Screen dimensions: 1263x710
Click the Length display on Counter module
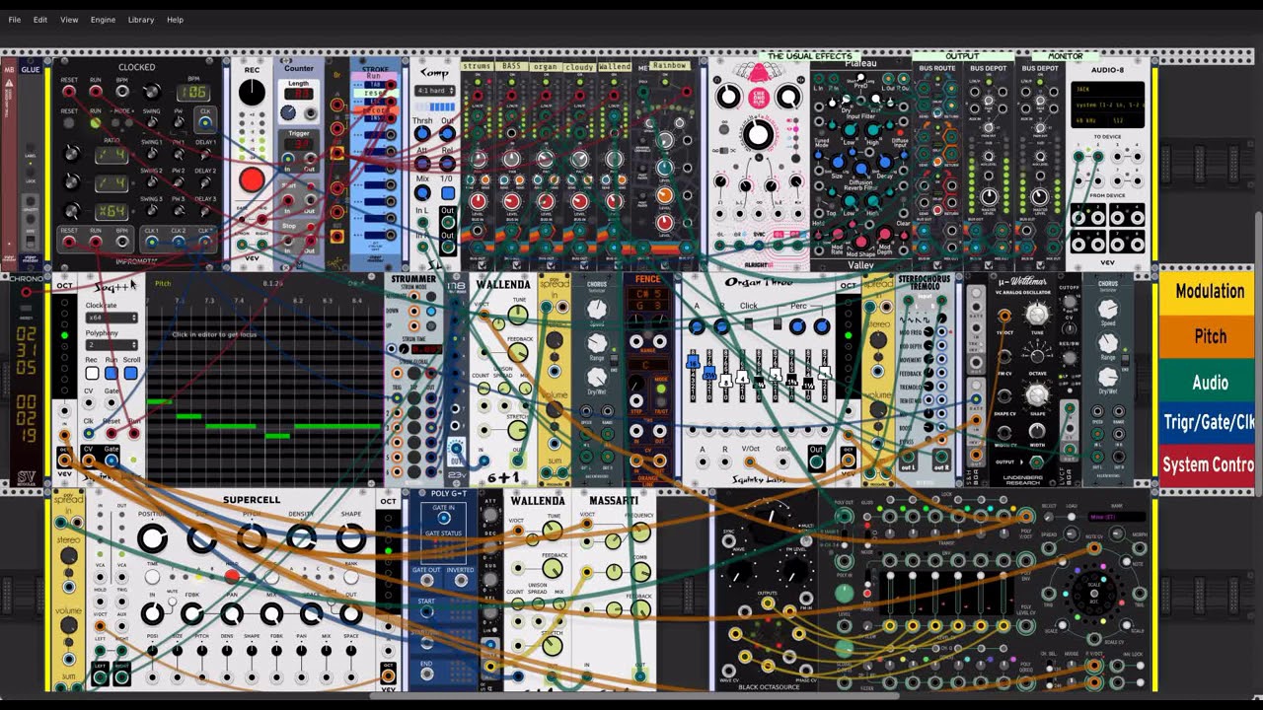(299, 94)
